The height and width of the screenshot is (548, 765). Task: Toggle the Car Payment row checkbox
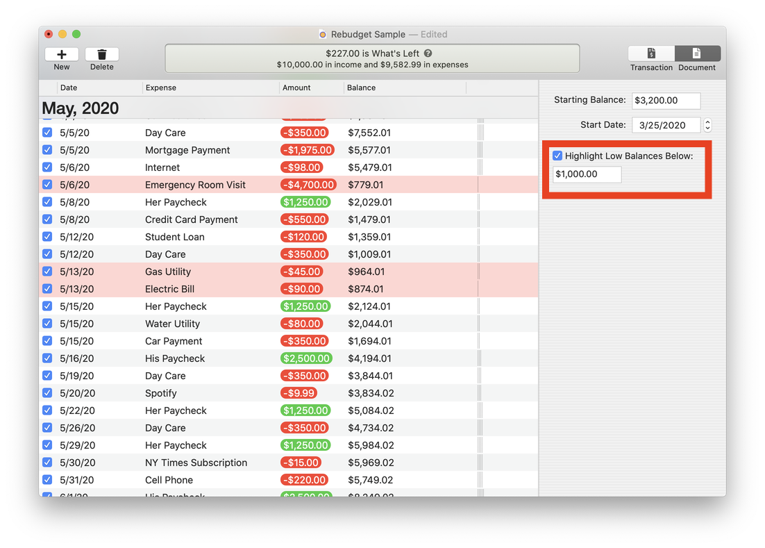click(47, 340)
